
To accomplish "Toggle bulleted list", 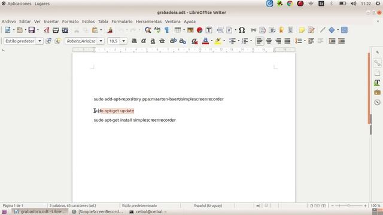I will [232, 41].
